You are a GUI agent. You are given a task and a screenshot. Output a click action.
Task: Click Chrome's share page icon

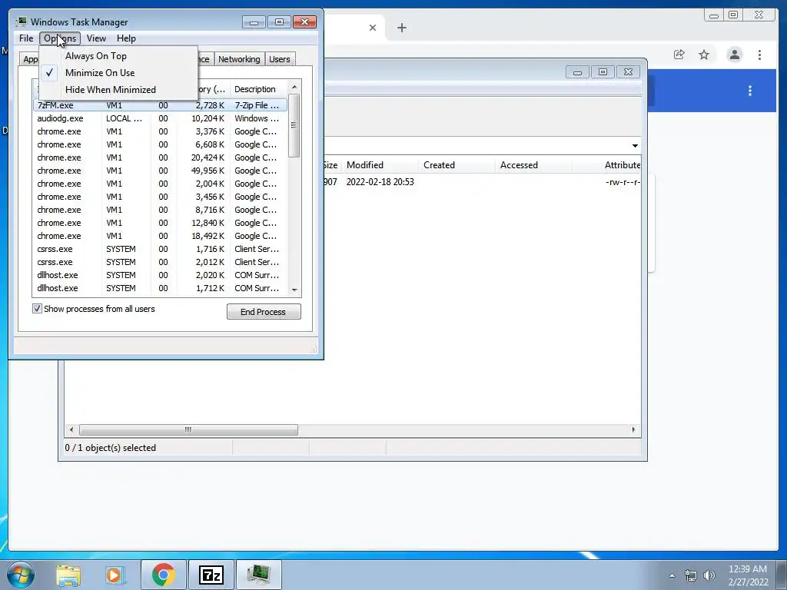[x=679, y=55]
